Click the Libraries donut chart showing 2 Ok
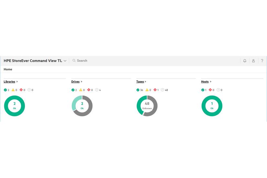The image size is (267, 178). pos(15,106)
